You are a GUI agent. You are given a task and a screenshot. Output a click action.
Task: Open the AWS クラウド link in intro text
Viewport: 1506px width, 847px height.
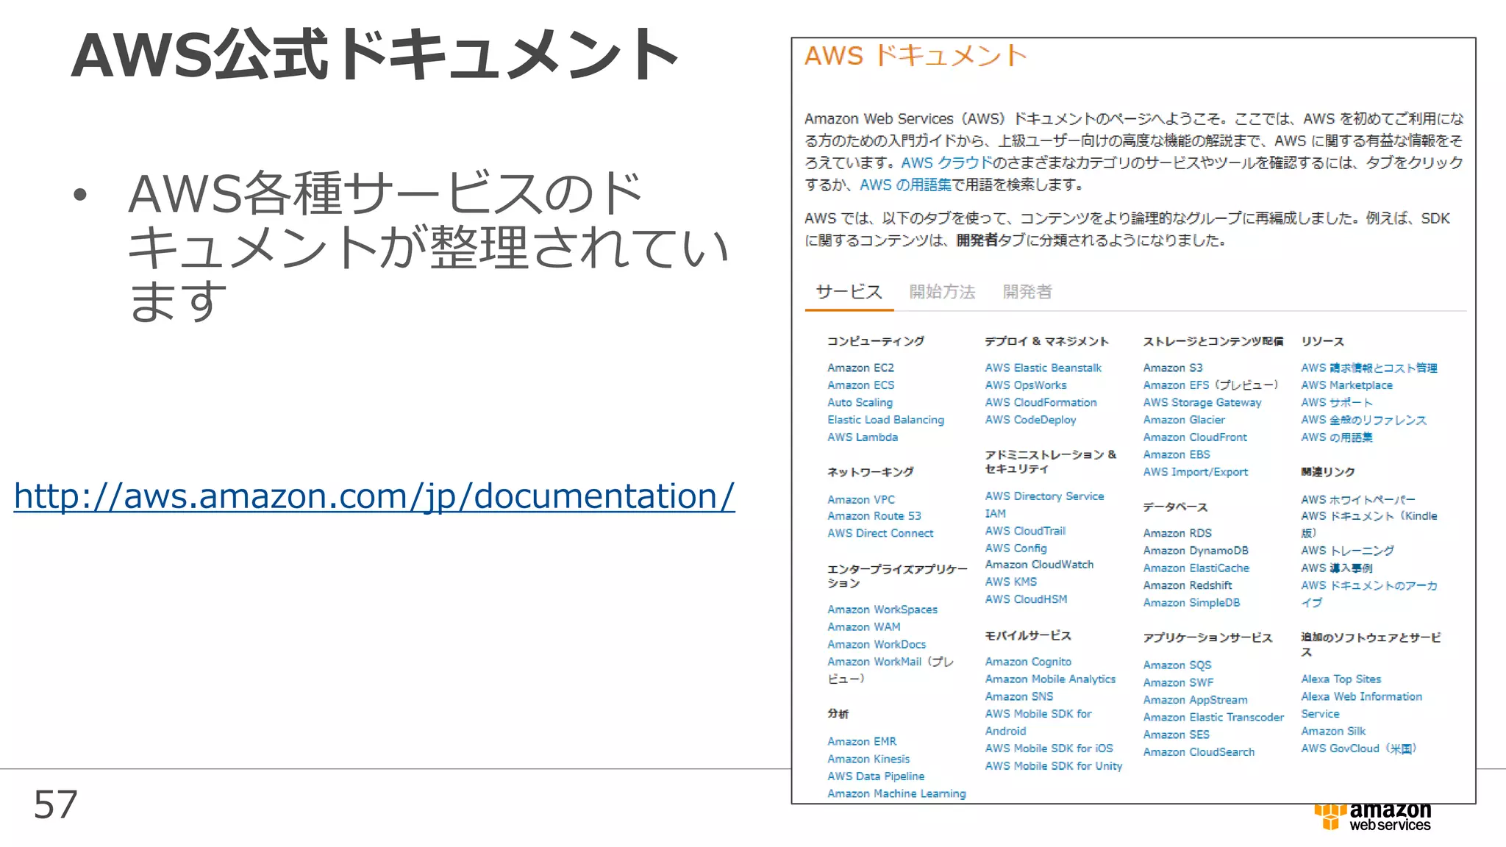[946, 162]
